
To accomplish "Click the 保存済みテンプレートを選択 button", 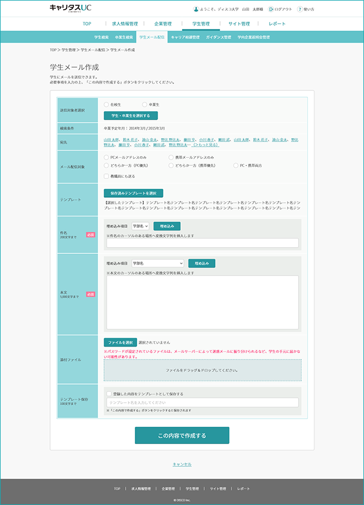I will [x=133, y=193].
